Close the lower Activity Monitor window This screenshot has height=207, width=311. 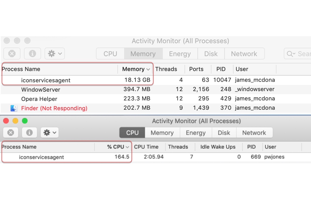pos(6,121)
